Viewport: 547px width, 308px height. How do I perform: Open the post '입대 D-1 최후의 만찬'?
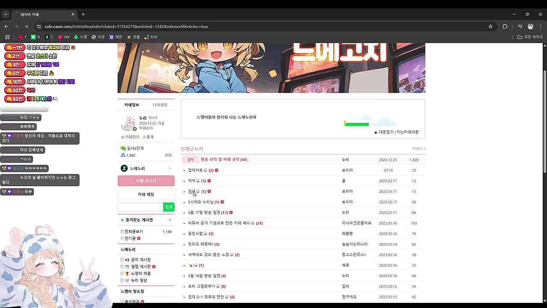click(x=206, y=297)
